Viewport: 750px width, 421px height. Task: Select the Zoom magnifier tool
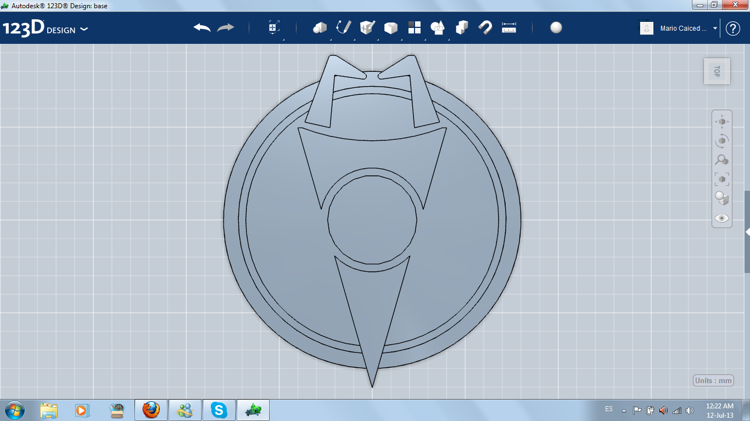(x=722, y=160)
